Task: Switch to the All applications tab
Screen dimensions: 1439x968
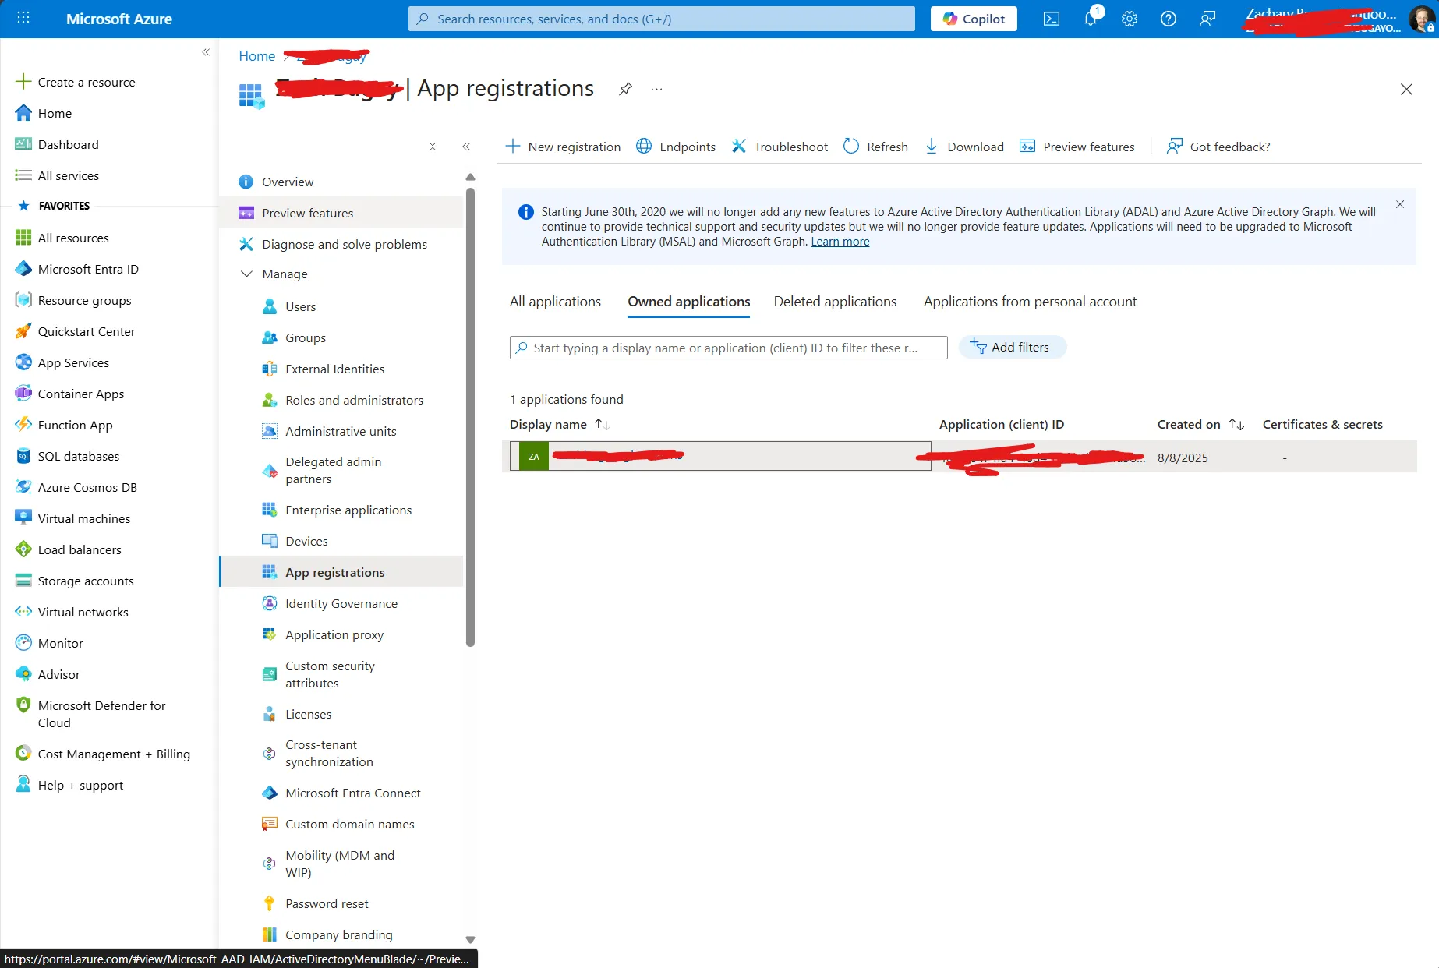Action: pyautogui.click(x=555, y=302)
